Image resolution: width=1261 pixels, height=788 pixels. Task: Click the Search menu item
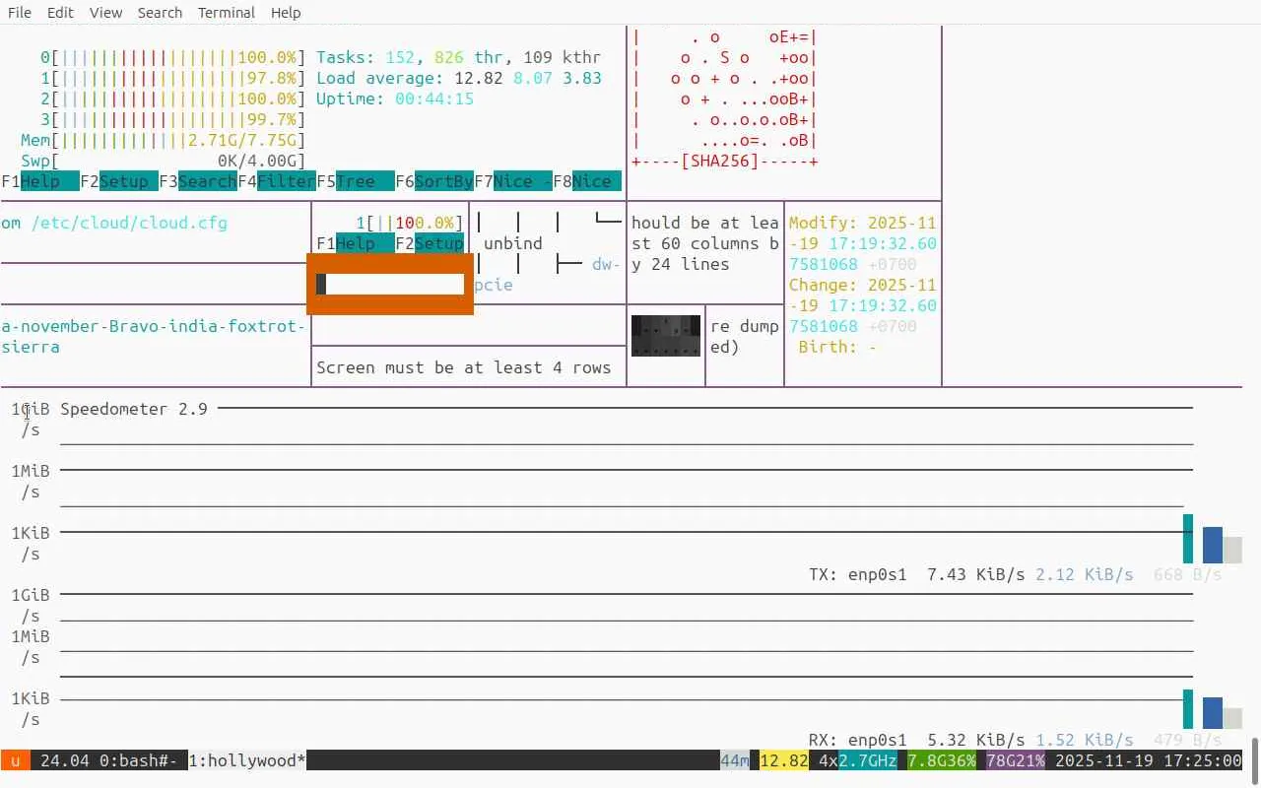coord(160,13)
